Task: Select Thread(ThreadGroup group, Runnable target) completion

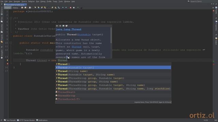Action: click(113, 78)
